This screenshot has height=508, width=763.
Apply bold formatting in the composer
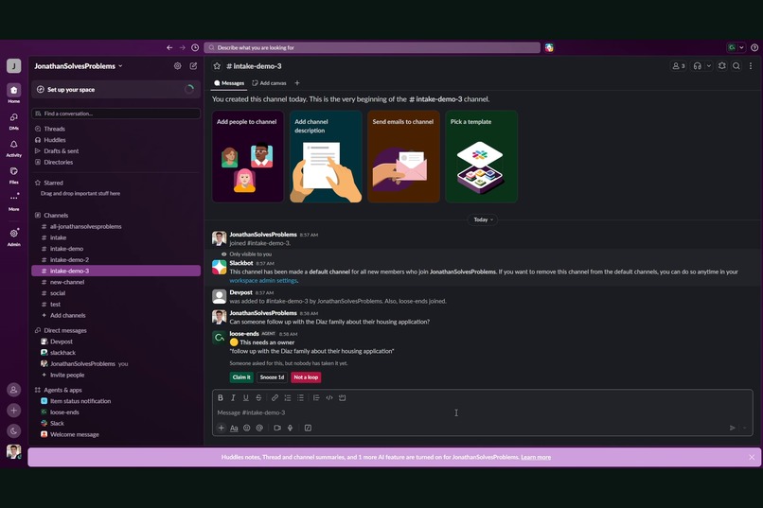click(221, 397)
